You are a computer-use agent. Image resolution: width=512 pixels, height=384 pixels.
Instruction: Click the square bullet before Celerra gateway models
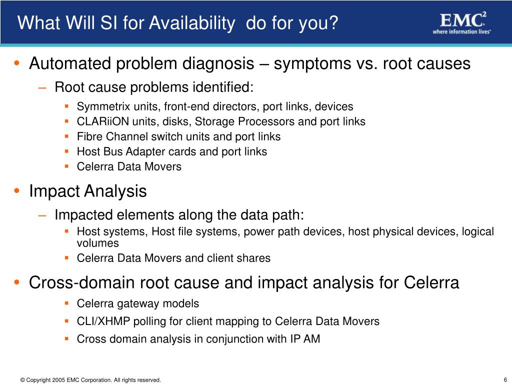tap(66, 303)
